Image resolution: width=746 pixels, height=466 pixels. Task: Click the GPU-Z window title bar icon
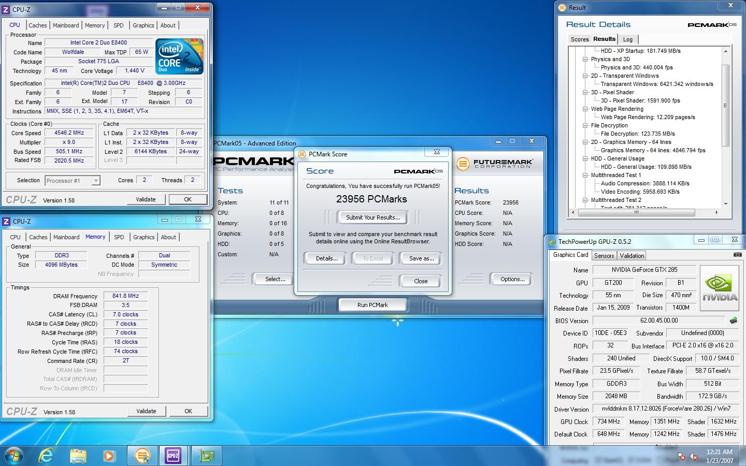pyautogui.click(x=552, y=241)
